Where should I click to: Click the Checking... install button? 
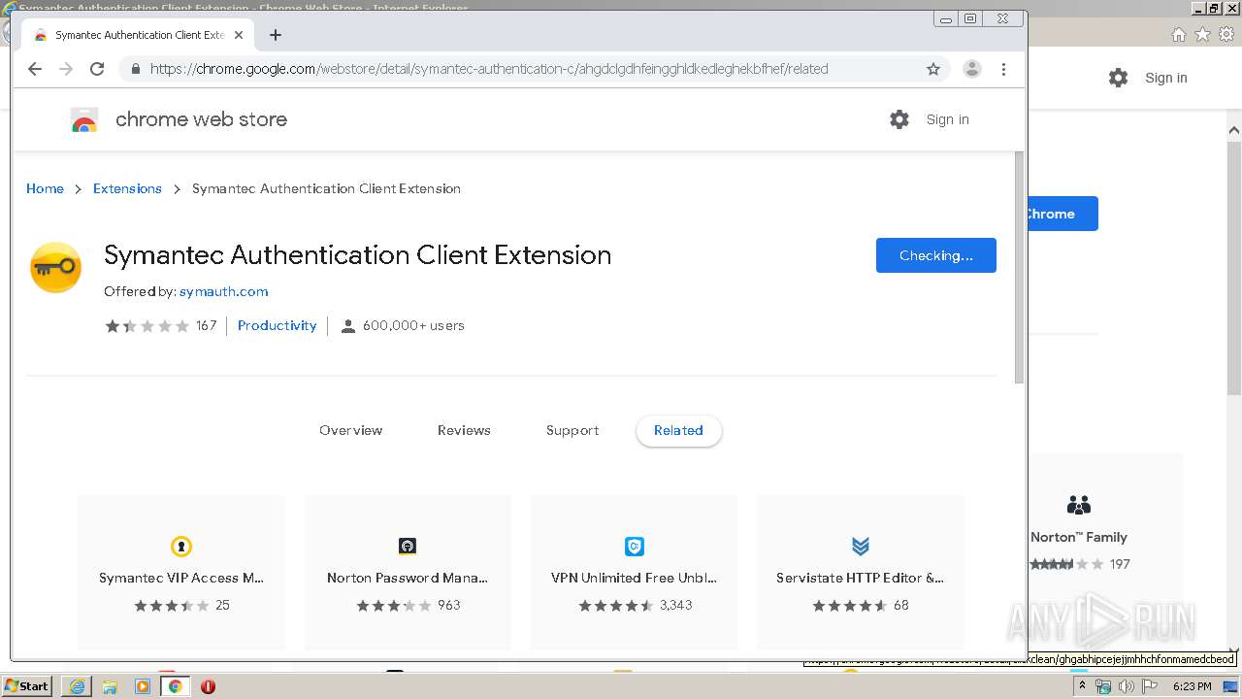(x=935, y=255)
